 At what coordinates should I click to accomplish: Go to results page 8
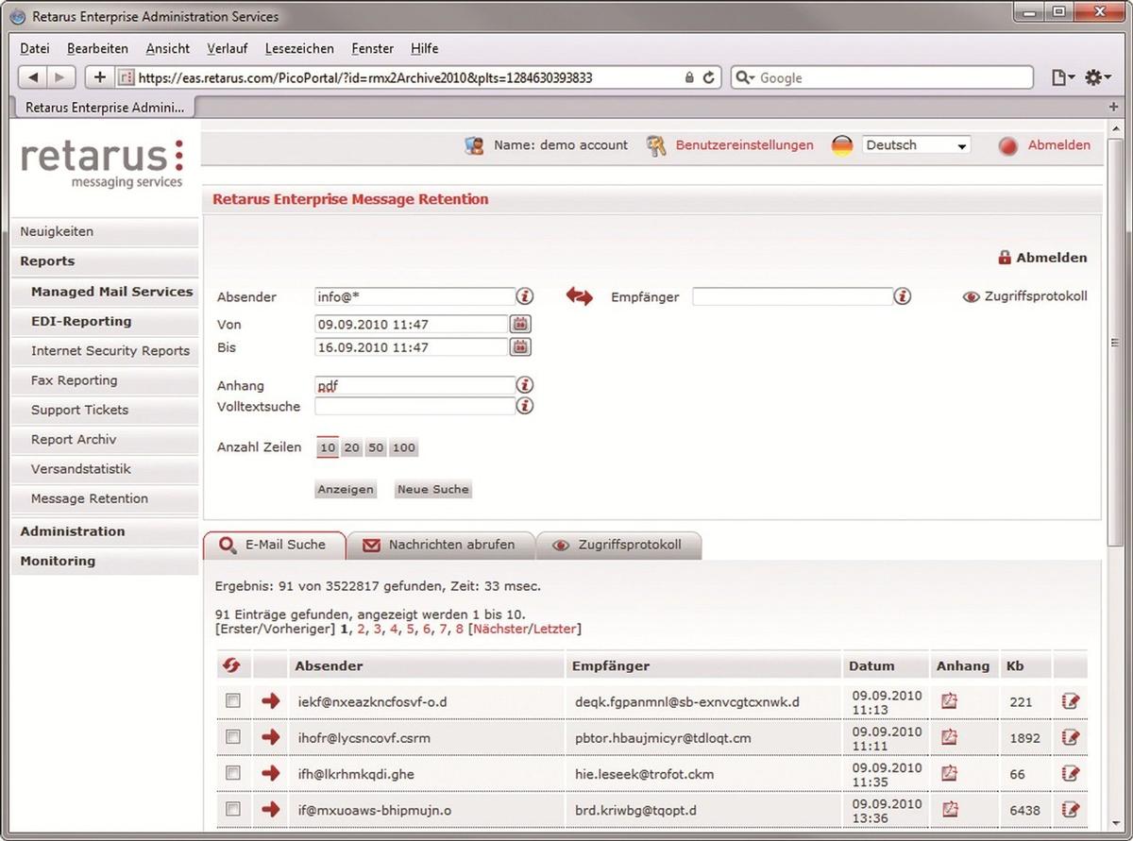coord(460,629)
